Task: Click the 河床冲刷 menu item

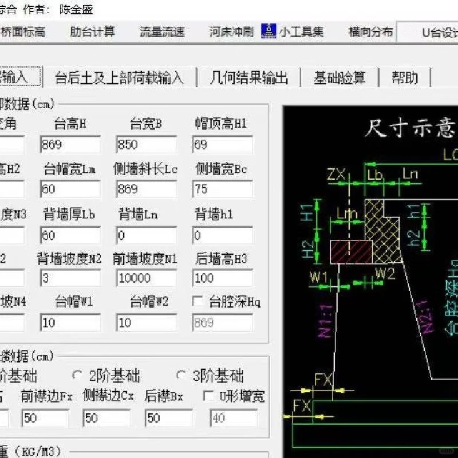Action: [232, 31]
